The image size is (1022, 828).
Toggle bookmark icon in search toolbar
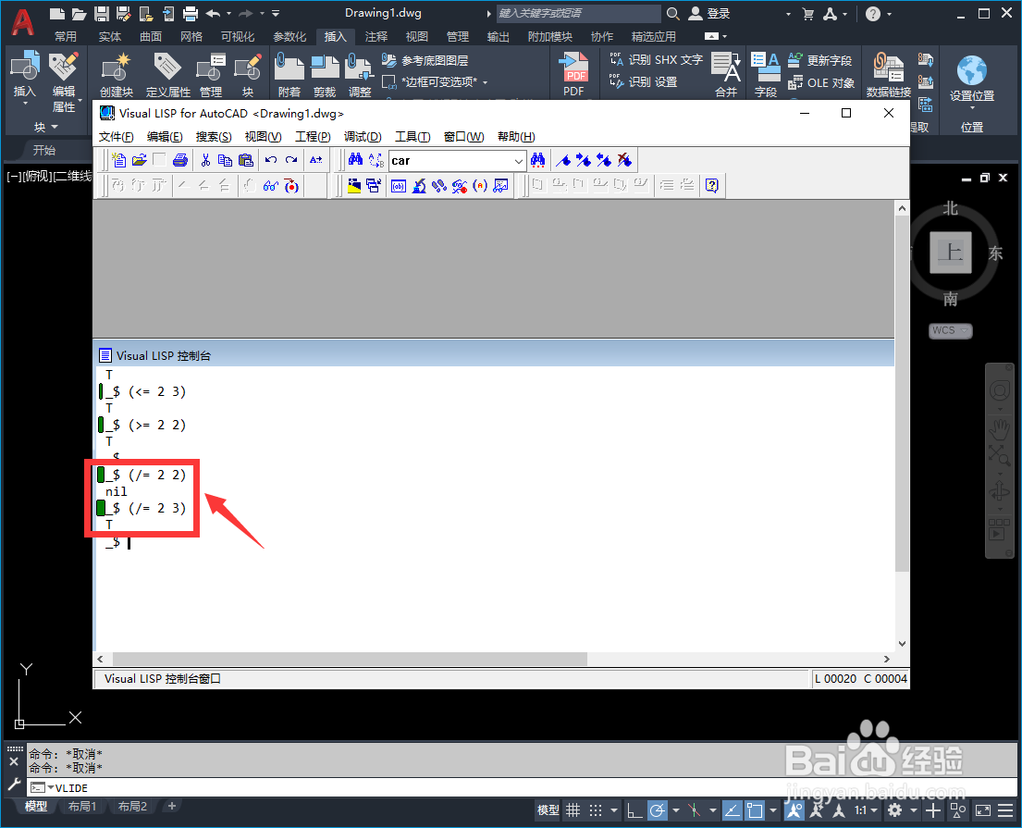(563, 160)
